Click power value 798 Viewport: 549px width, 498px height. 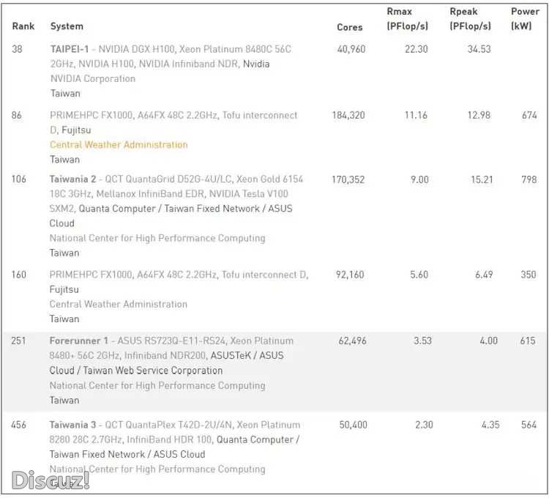(529, 179)
